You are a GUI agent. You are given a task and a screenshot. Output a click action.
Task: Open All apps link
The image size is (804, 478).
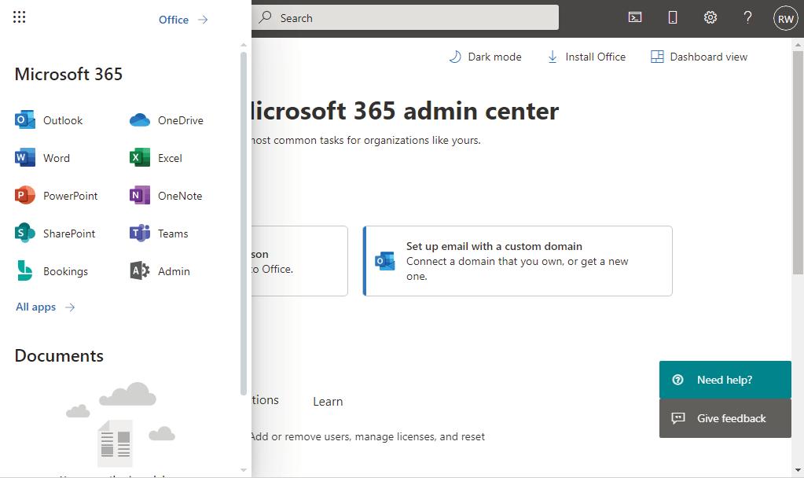(45, 307)
